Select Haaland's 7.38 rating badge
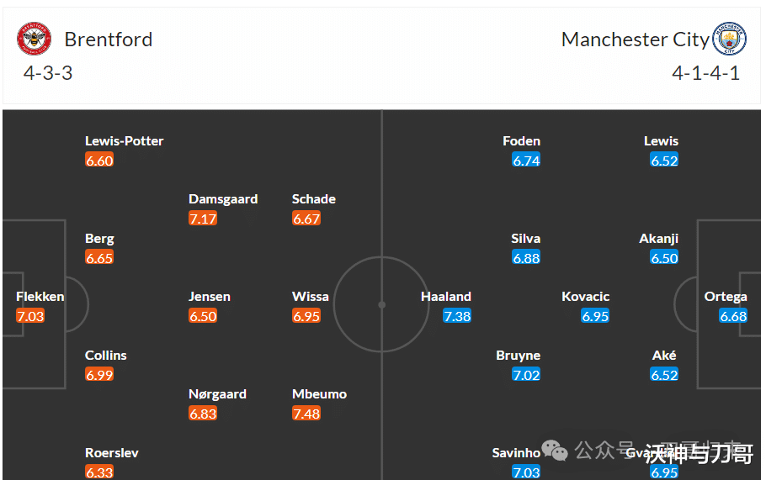This screenshot has height=480, width=766. 457,316
